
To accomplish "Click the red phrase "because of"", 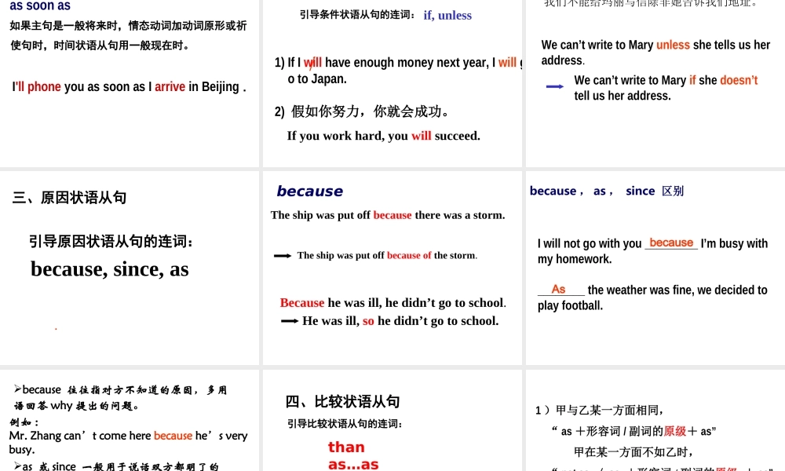I will (409, 255).
